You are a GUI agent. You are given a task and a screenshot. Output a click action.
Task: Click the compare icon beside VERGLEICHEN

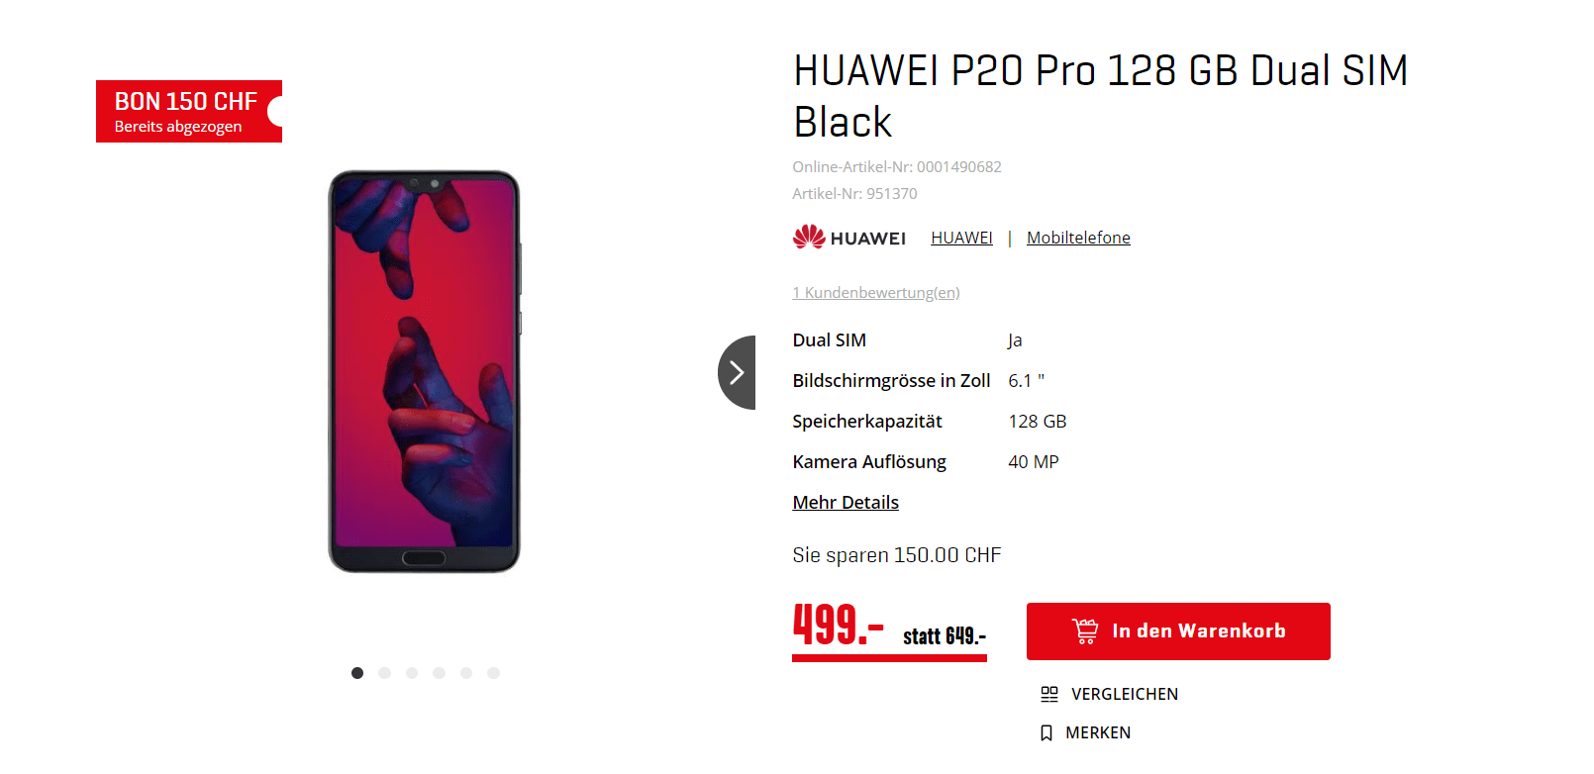pos(1049,694)
